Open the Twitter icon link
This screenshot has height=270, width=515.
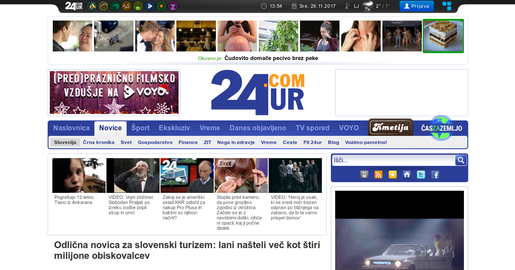pos(421,174)
